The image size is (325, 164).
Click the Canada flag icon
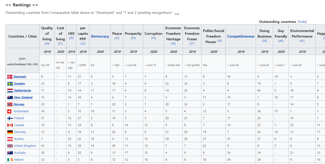click(x=10, y=125)
